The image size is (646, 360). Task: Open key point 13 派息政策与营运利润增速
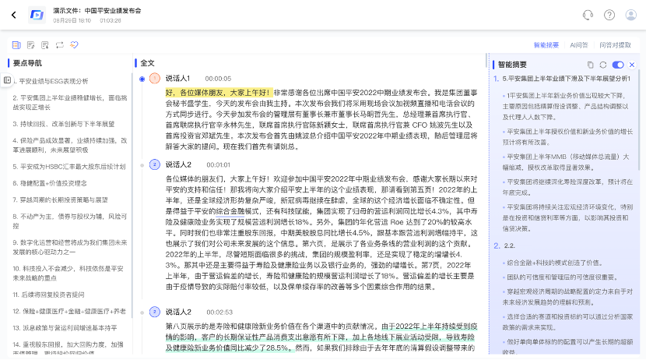click(x=65, y=328)
